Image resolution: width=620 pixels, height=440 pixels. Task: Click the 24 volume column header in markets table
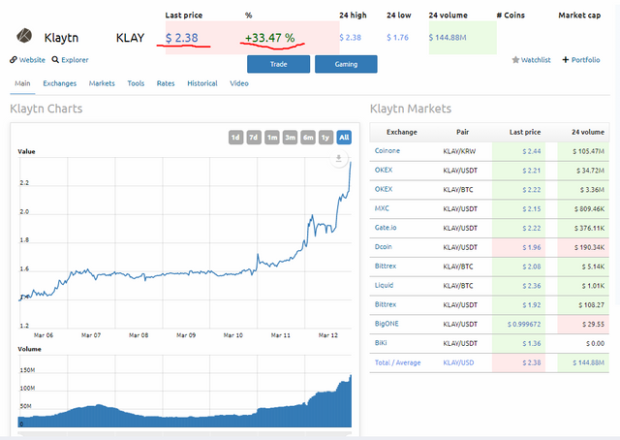click(588, 132)
